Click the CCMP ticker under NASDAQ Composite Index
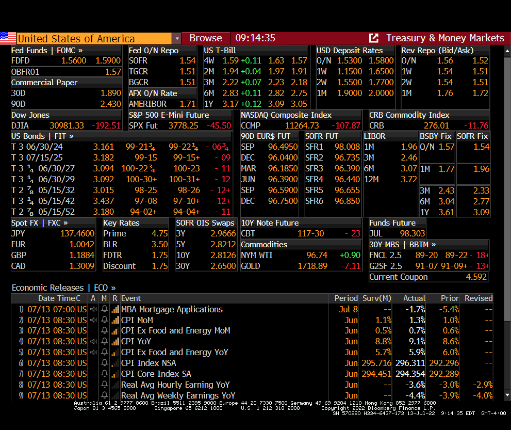The height and width of the screenshot is (430, 511). click(x=251, y=125)
